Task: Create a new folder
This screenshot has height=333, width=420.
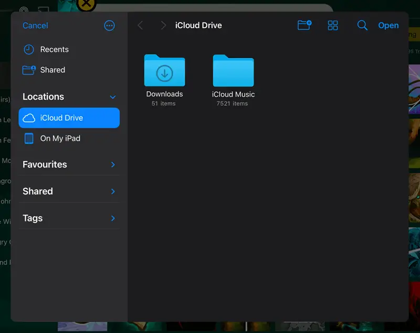Action: pyautogui.click(x=304, y=25)
